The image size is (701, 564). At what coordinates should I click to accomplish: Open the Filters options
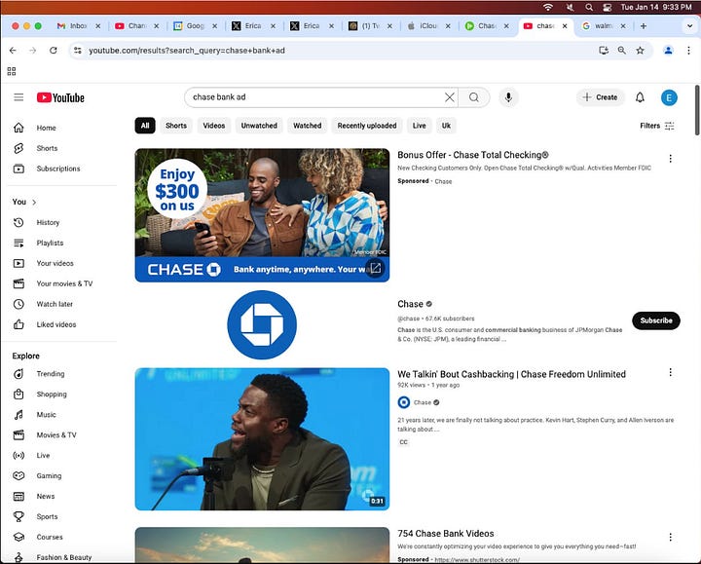(x=656, y=126)
